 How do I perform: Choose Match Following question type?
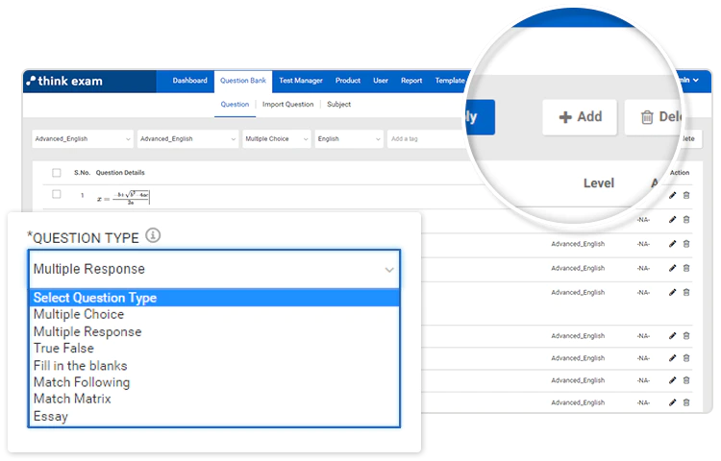click(x=214, y=382)
